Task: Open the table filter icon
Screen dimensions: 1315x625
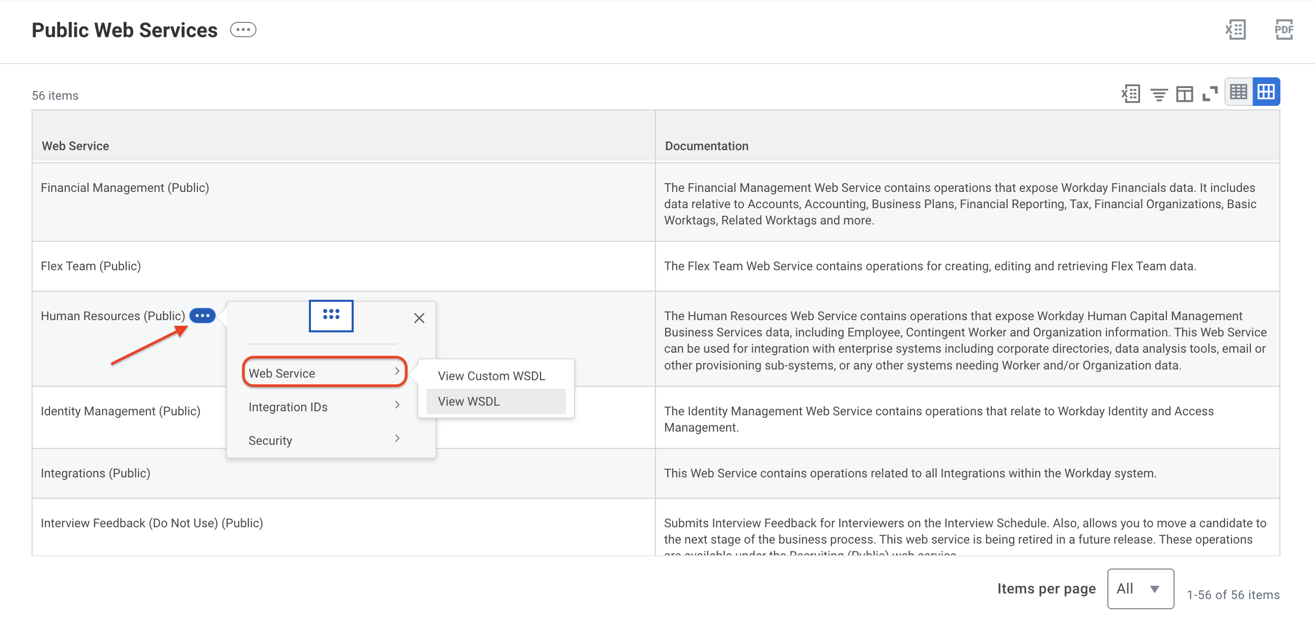Action: click(x=1159, y=94)
